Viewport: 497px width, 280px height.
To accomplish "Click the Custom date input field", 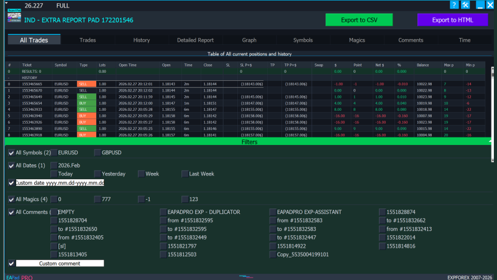I will 60,183.
